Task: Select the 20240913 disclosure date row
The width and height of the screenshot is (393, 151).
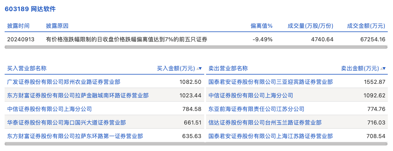Action: (21, 39)
